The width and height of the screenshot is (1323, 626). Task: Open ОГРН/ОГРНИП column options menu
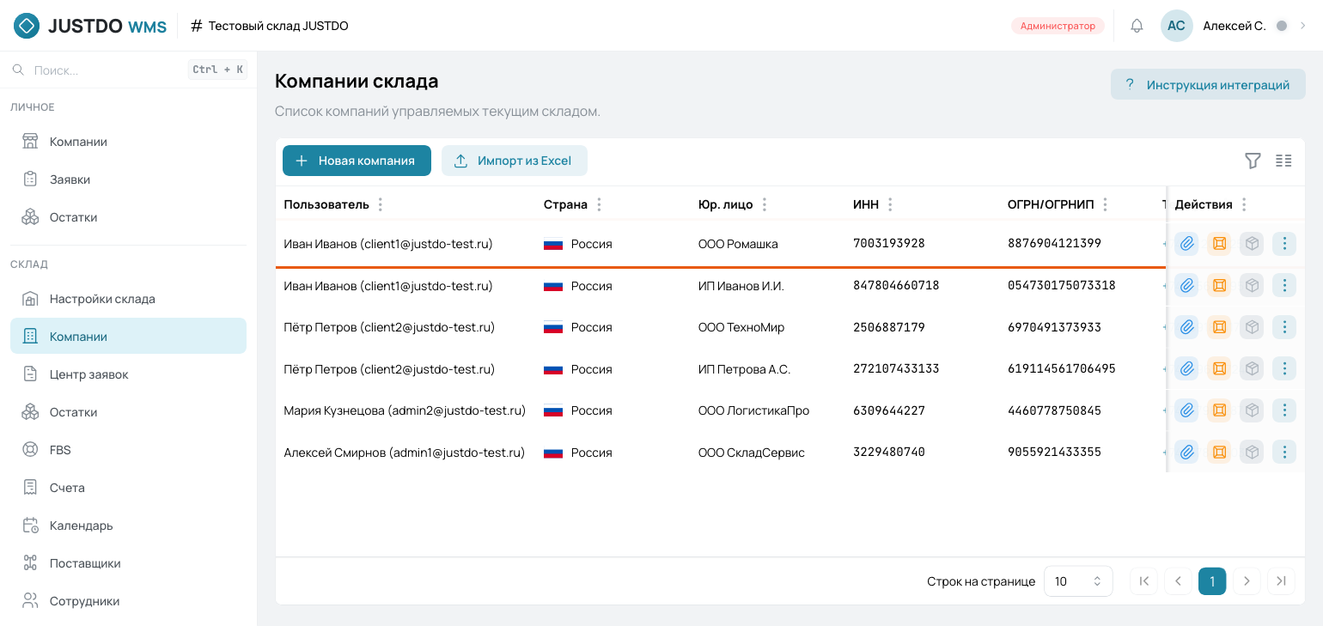(1106, 204)
